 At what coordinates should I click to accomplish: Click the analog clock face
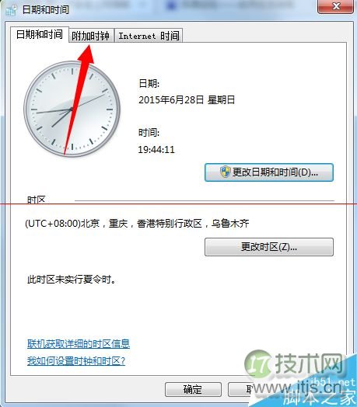coord(72,109)
